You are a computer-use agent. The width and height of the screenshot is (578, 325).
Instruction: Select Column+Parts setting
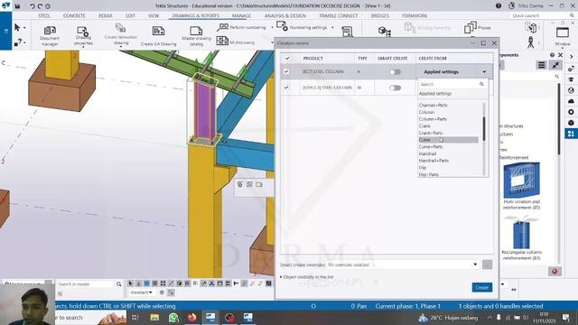pyautogui.click(x=433, y=119)
